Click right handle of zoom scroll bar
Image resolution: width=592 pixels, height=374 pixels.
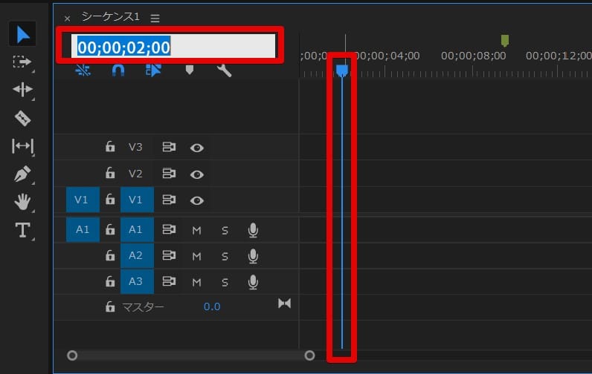(309, 355)
